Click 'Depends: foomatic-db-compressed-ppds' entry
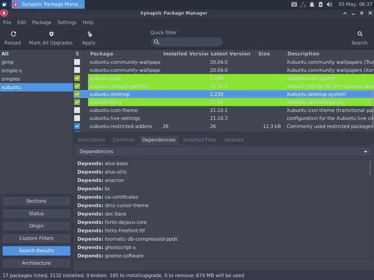 coord(127,239)
